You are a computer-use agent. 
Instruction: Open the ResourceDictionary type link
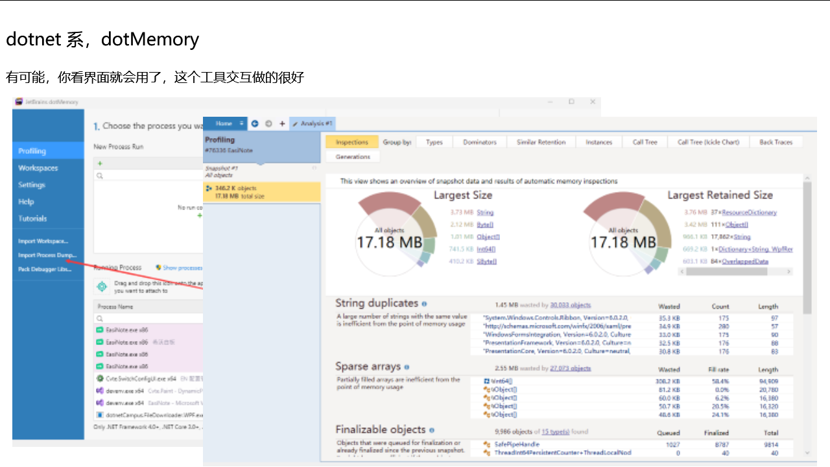[x=749, y=212]
